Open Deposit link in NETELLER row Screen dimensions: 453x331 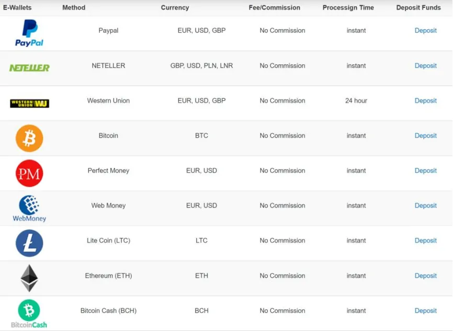coord(426,66)
